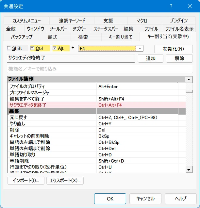The height and width of the screenshot is (208, 200).
Task: Click the Shift+Ctrl+D shortcut cell
Action: 137,161
